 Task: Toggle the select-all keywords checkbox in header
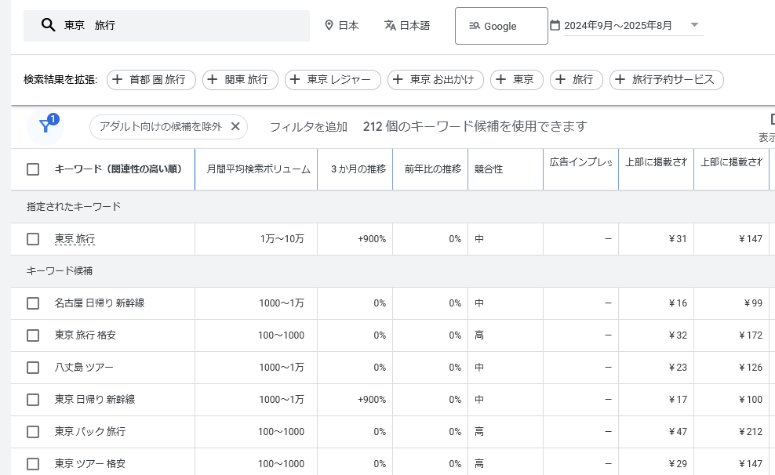point(33,169)
